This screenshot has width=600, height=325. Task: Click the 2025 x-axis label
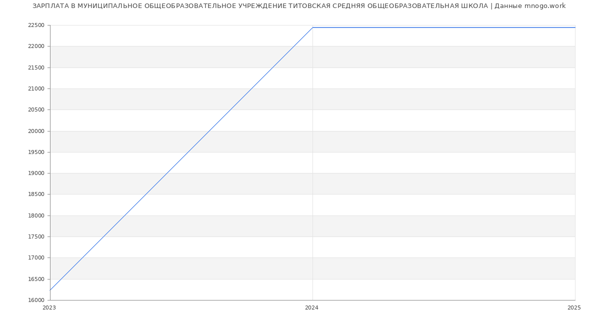(x=574, y=308)
